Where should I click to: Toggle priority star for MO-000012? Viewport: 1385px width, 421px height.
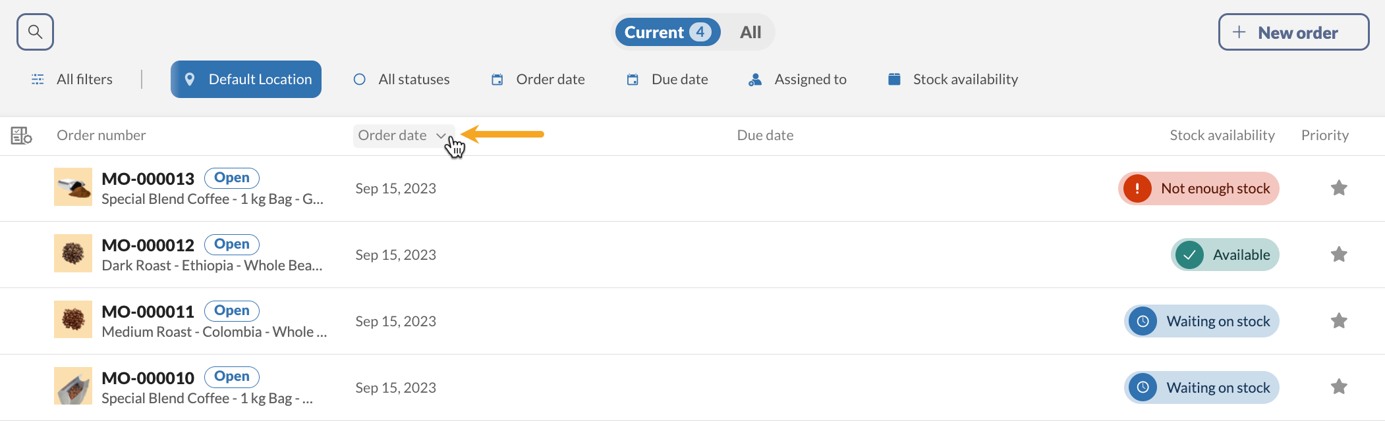(1338, 255)
